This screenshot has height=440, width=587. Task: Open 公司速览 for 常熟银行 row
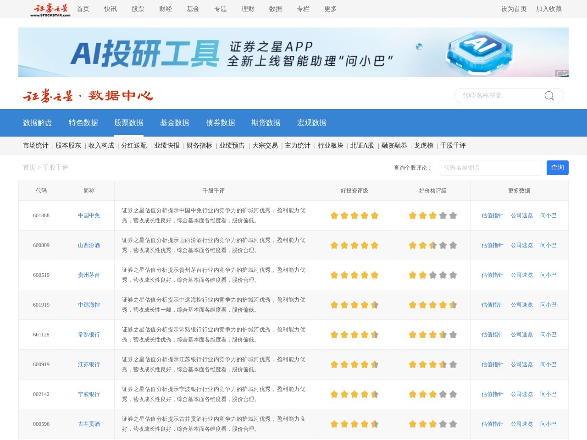click(x=522, y=335)
